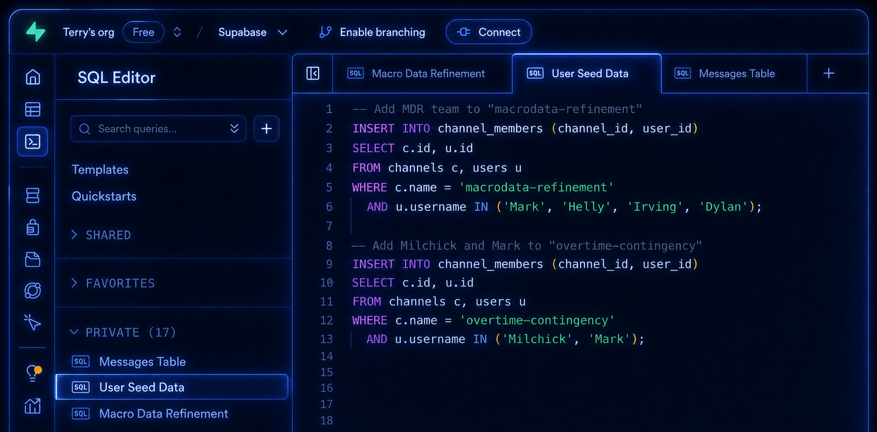This screenshot has height=432, width=877.
Task: Click line number 7 in gutter
Action: [x=329, y=226]
